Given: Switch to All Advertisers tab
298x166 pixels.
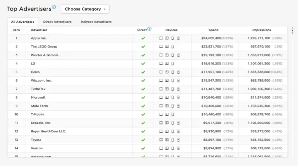Looking at the screenshot, I should point(22,22).
